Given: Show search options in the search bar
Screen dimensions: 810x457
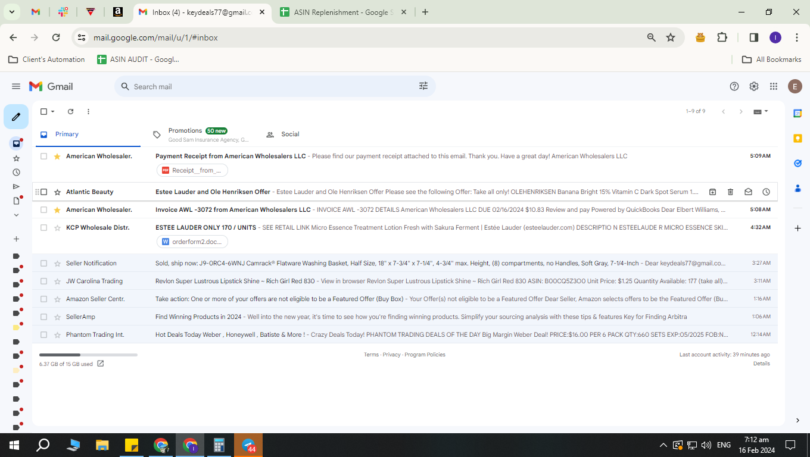Looking at the screenshot, I should point(423,86).
